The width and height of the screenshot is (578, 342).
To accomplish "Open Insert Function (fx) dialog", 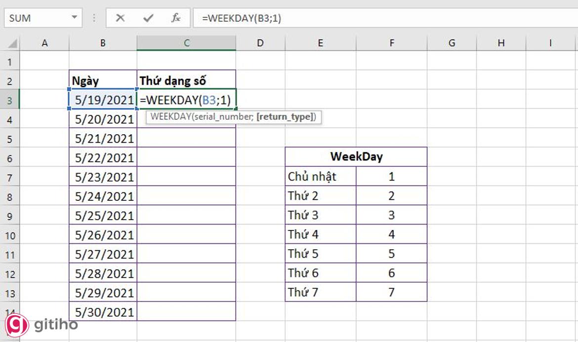I will coord(176,18).
